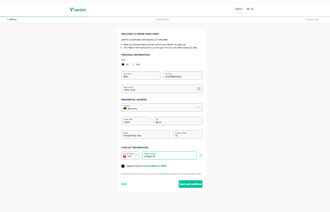The image size is (330, 212).
Task: Click the mobile number info icon
Action: [x=201, y=155]
